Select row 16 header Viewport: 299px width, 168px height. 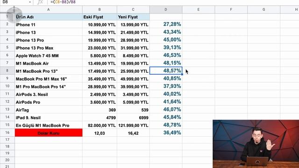click(x=7, y=133)
